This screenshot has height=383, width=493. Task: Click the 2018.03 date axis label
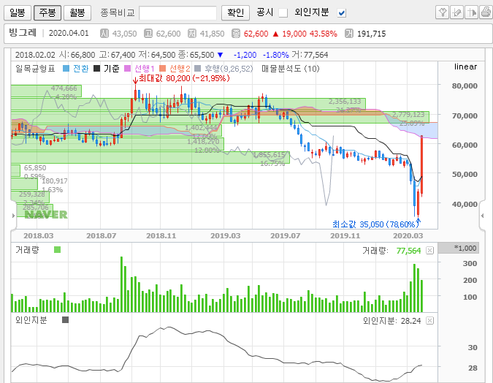point(39,235)
